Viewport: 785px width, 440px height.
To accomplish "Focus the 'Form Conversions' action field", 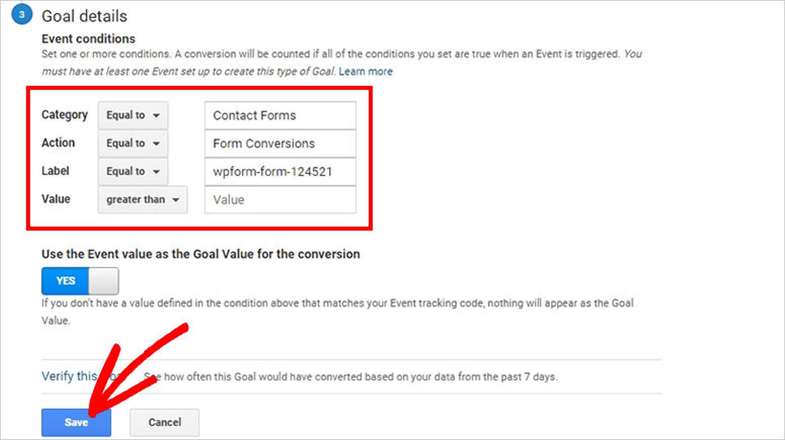I will point(280,144).
